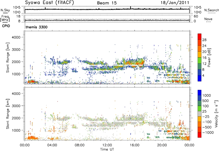Click "Slant Range [km]" on the power panel
Screen dimensions: 219x151
click(8, 58)
